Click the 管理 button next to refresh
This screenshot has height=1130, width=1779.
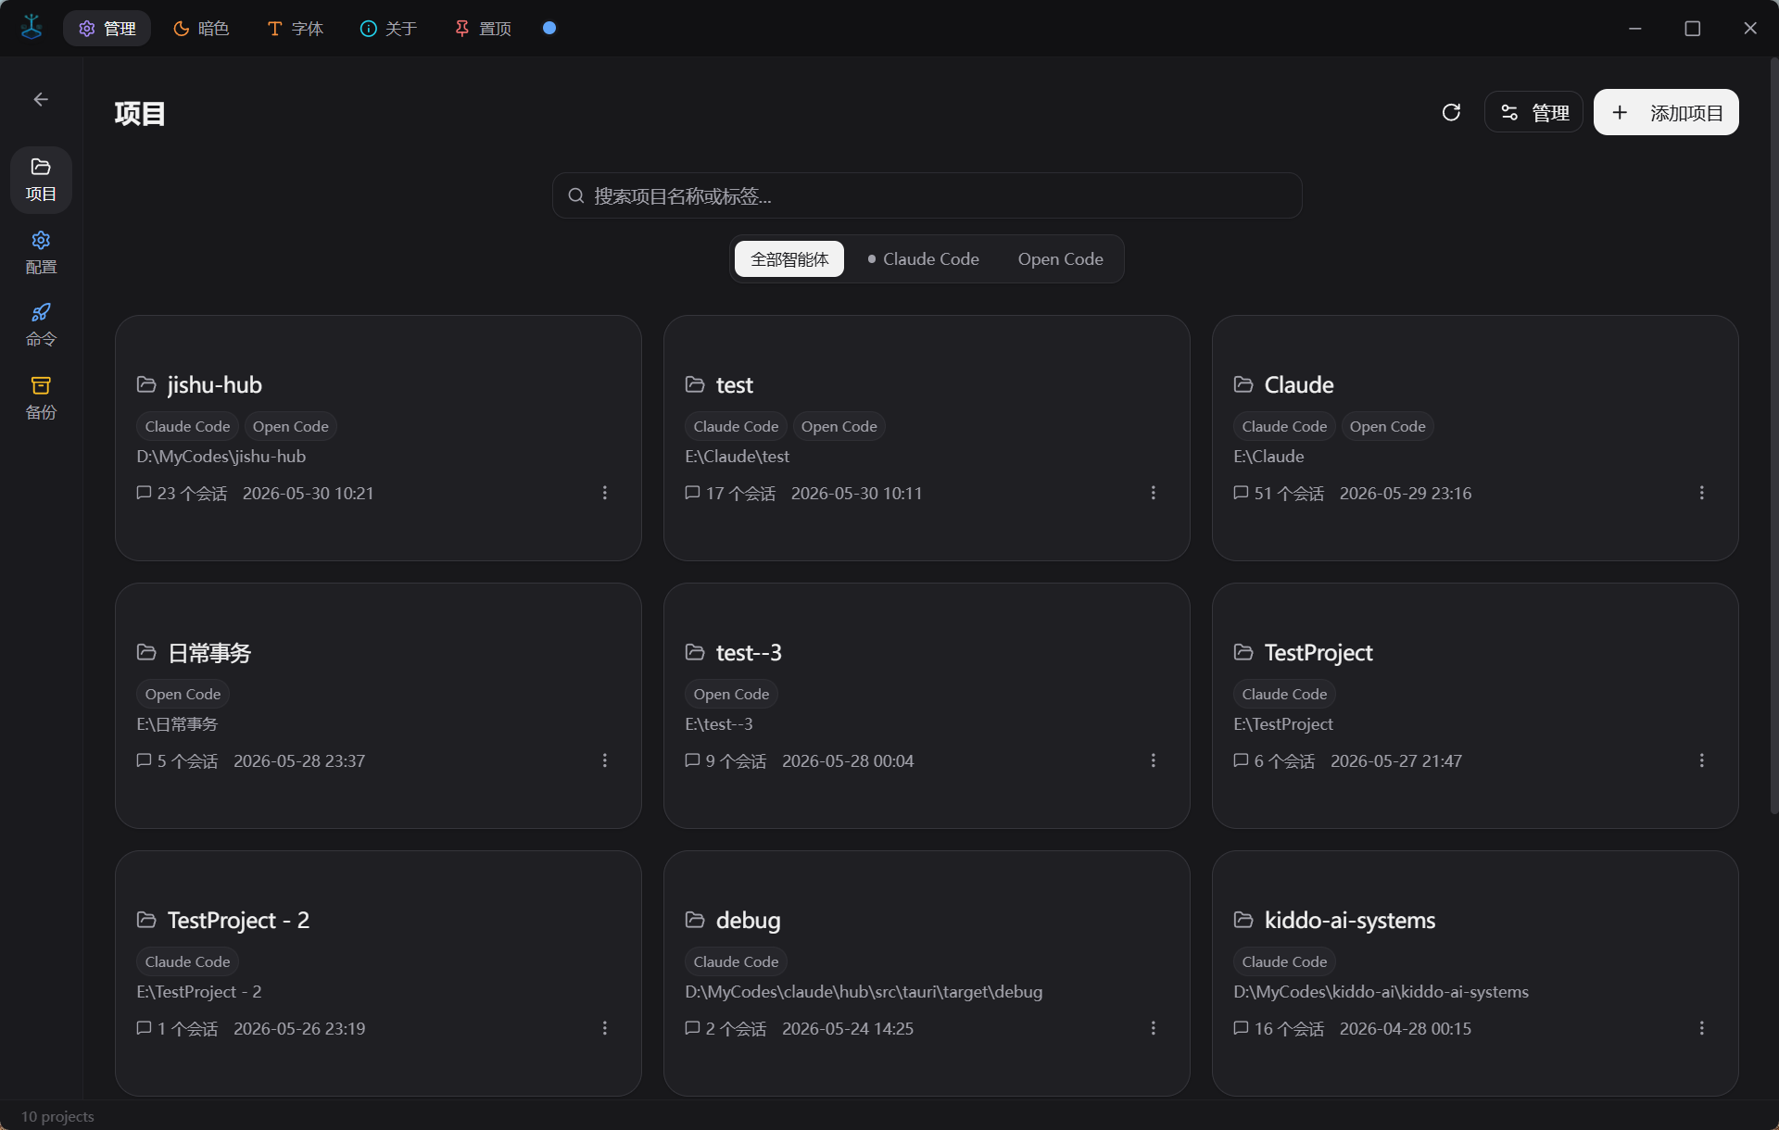point(1533,112)
